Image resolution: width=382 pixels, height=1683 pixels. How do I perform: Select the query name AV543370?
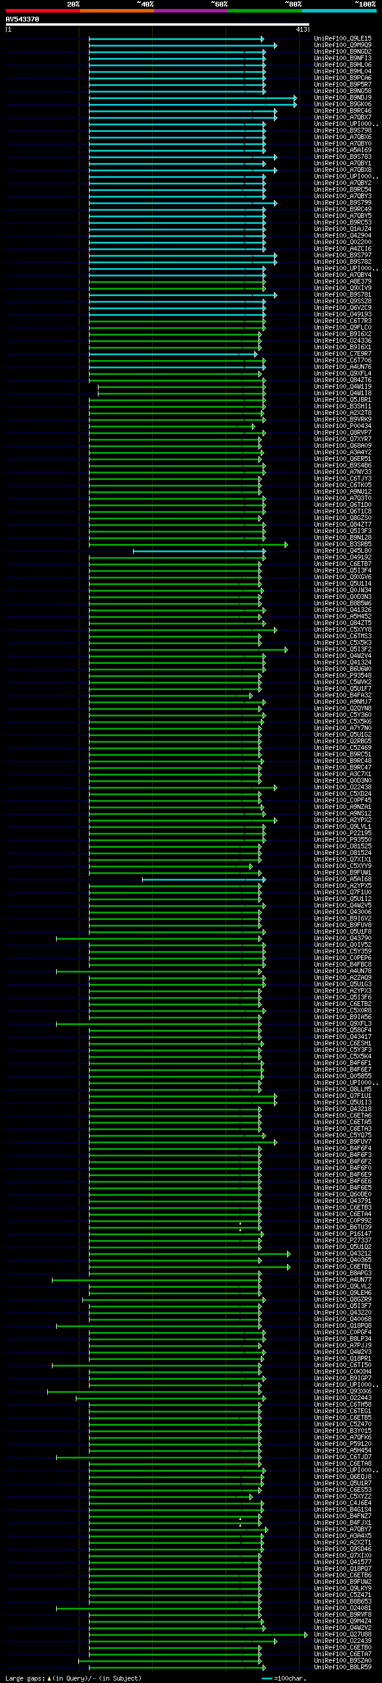pos(22,19)
